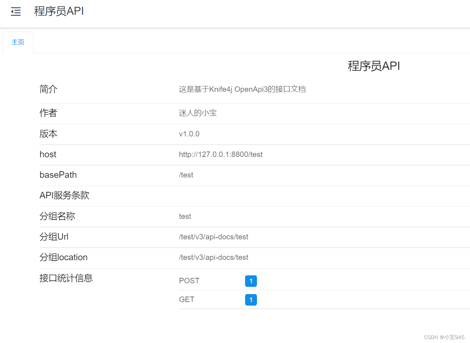
Task: Click the POST count badge
Action: point(251,281)
